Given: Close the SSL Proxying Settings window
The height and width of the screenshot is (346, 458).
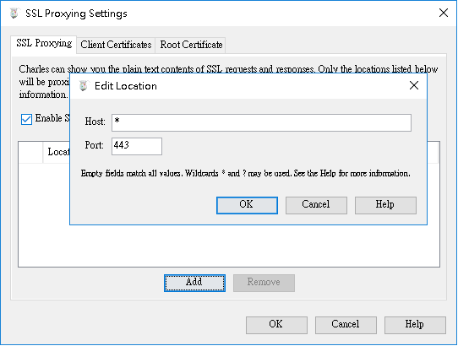Looking at the screenshot, I should (x=444, y=13).
